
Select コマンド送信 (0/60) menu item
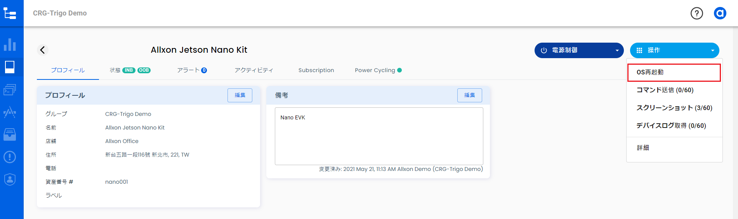pyautogui.click(x=674, y=90)
